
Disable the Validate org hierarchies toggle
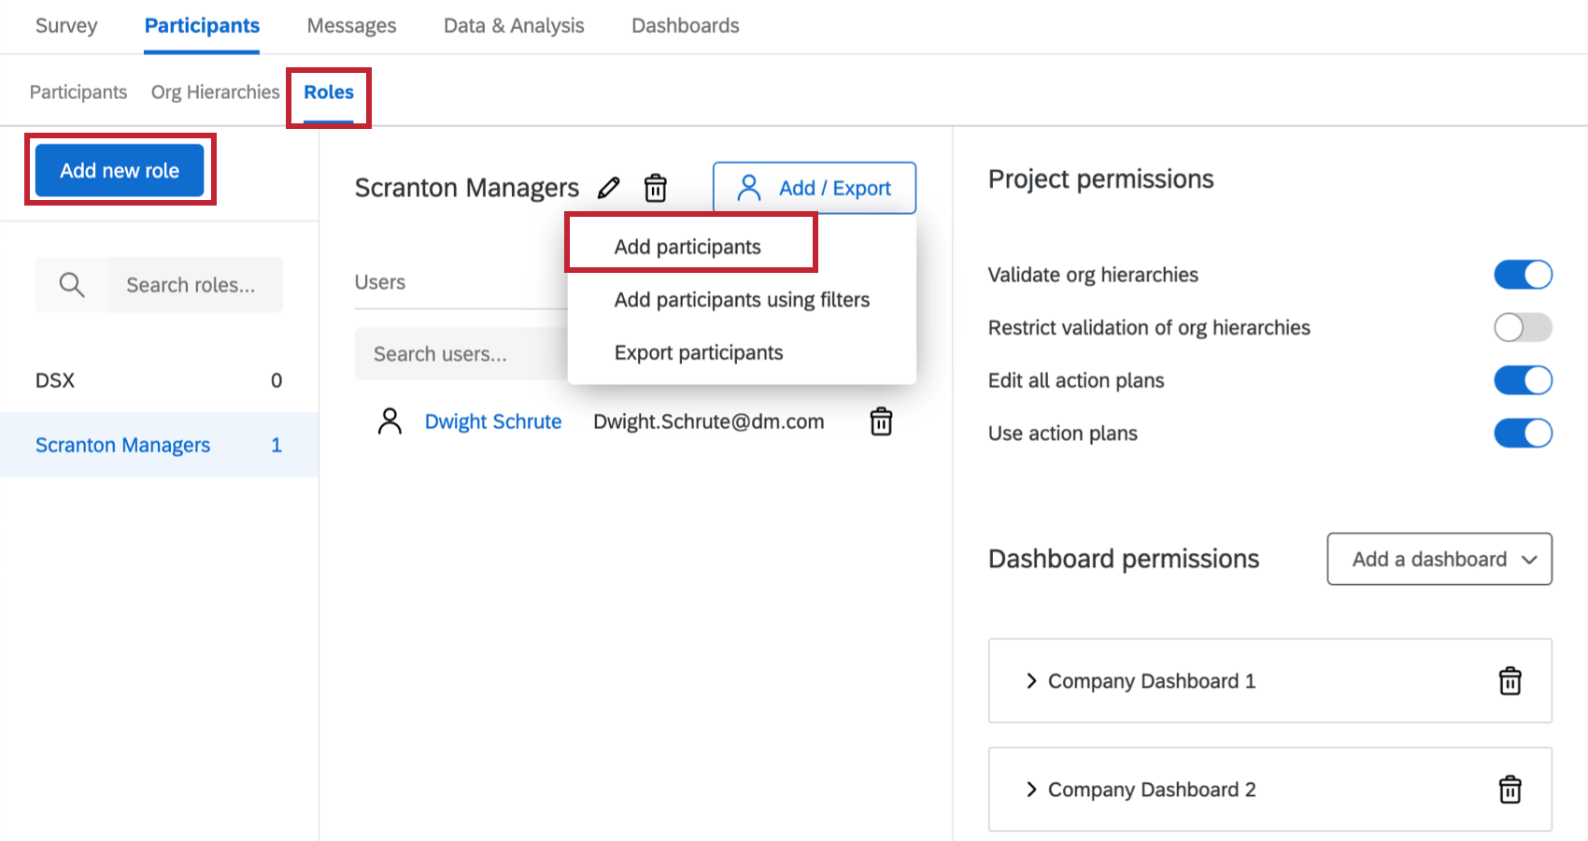coord(1523,274)
